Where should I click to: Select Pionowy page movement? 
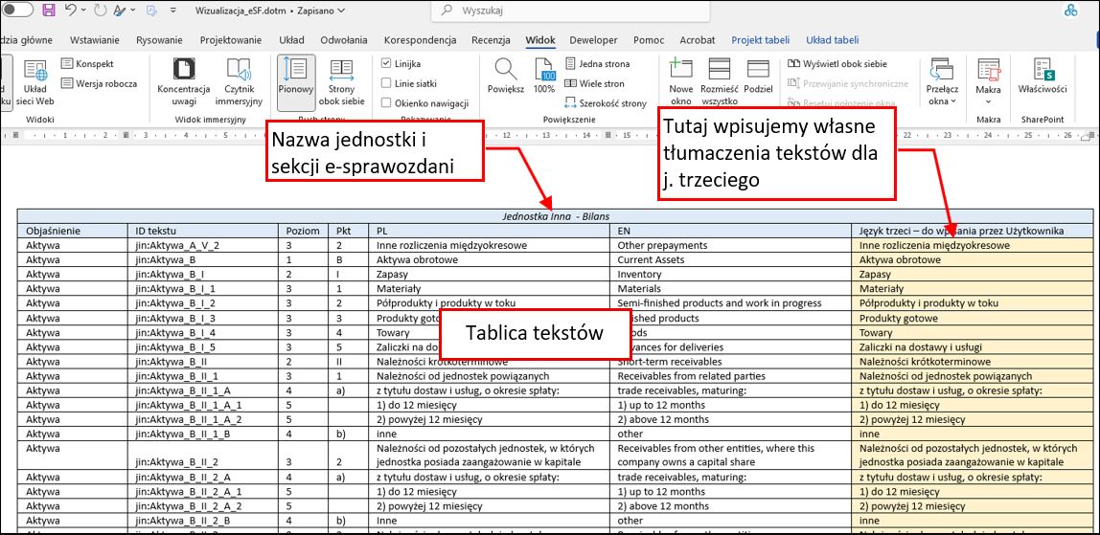pos(296,83)
